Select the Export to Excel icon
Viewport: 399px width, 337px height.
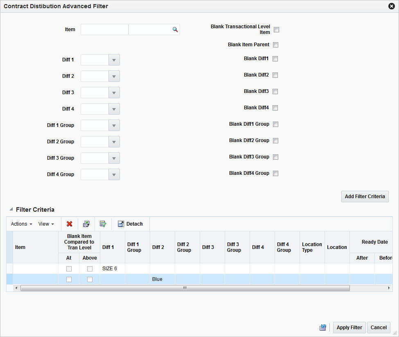coord(86,224)
